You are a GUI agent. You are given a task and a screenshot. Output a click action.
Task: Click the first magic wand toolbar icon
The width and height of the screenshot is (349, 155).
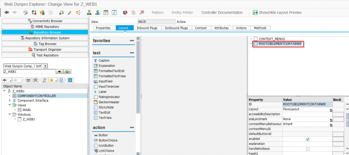pyautogui.click(x=70, y=13)
